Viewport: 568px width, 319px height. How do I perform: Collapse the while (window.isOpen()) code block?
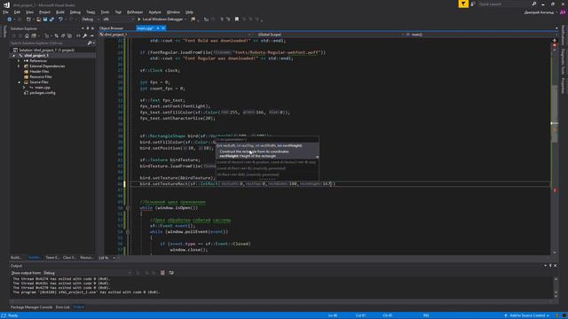(128, 208)
